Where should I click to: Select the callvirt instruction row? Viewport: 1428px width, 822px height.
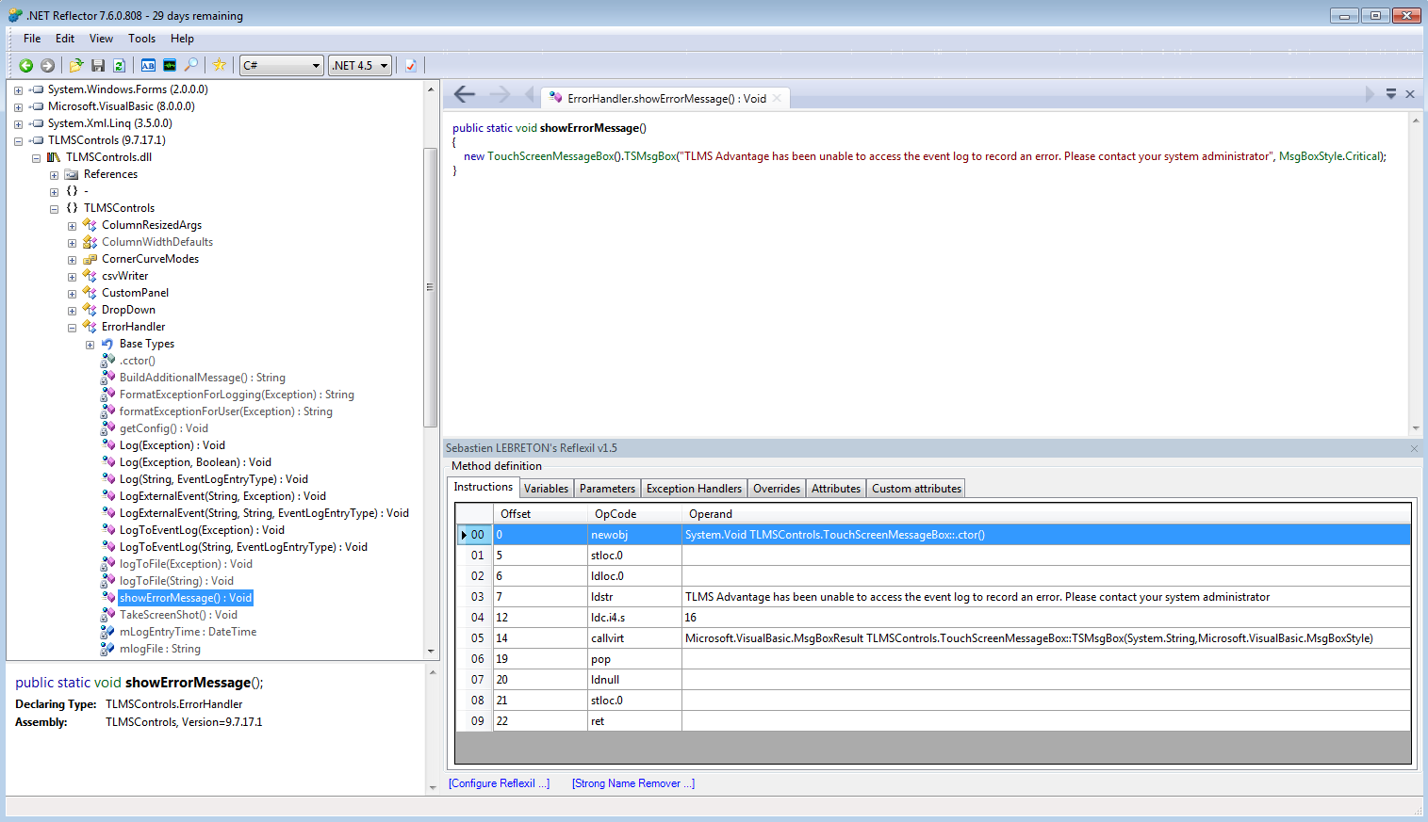[933, 638]
